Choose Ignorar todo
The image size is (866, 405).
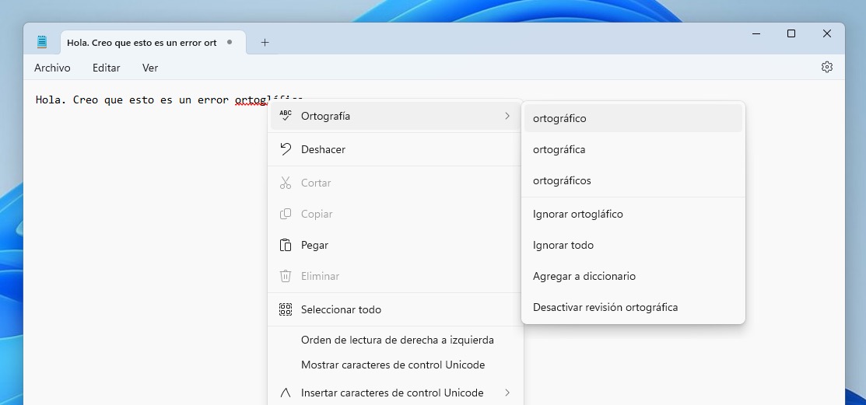[633, 245]
